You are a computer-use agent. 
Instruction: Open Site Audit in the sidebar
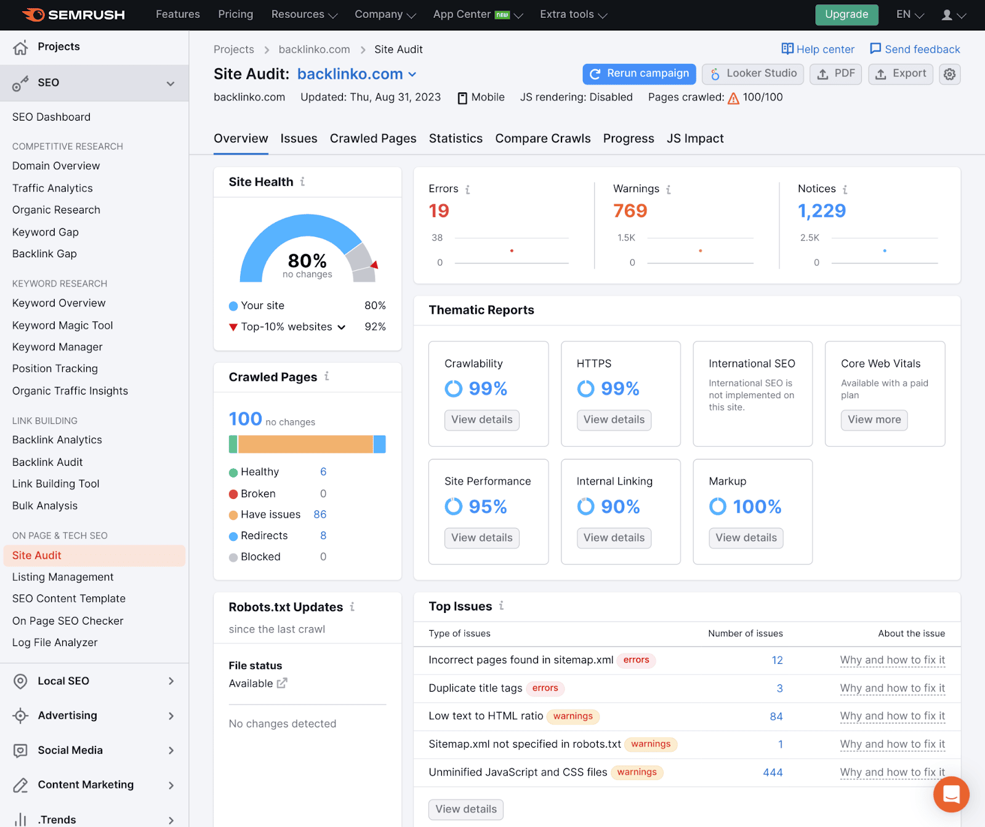pos(94,556)
